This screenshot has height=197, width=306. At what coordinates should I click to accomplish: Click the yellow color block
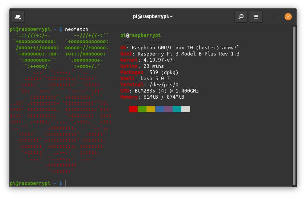pyautogui.click(x=151, y=109)
